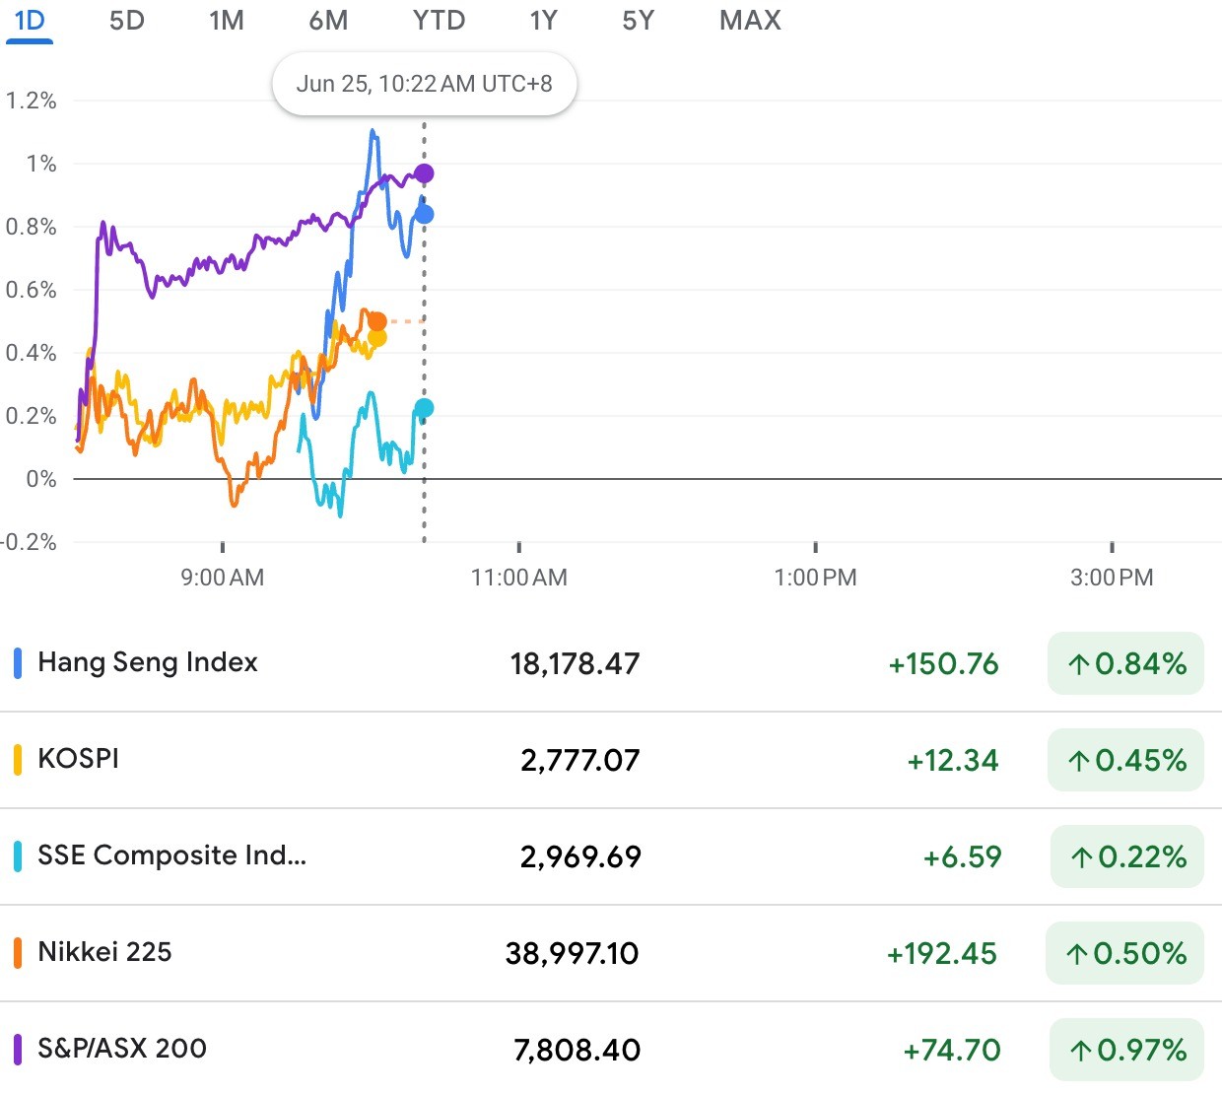Viewport: 1222px width, 1094px height.
Task: Open the KOSPI index row
Action: [79, 759]
